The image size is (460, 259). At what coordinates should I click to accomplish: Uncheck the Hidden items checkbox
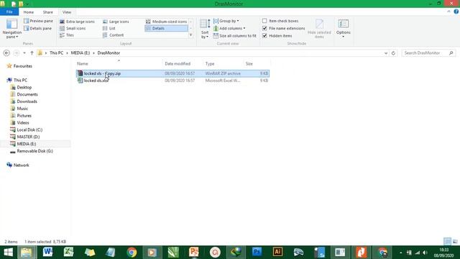tap(264, 36)
